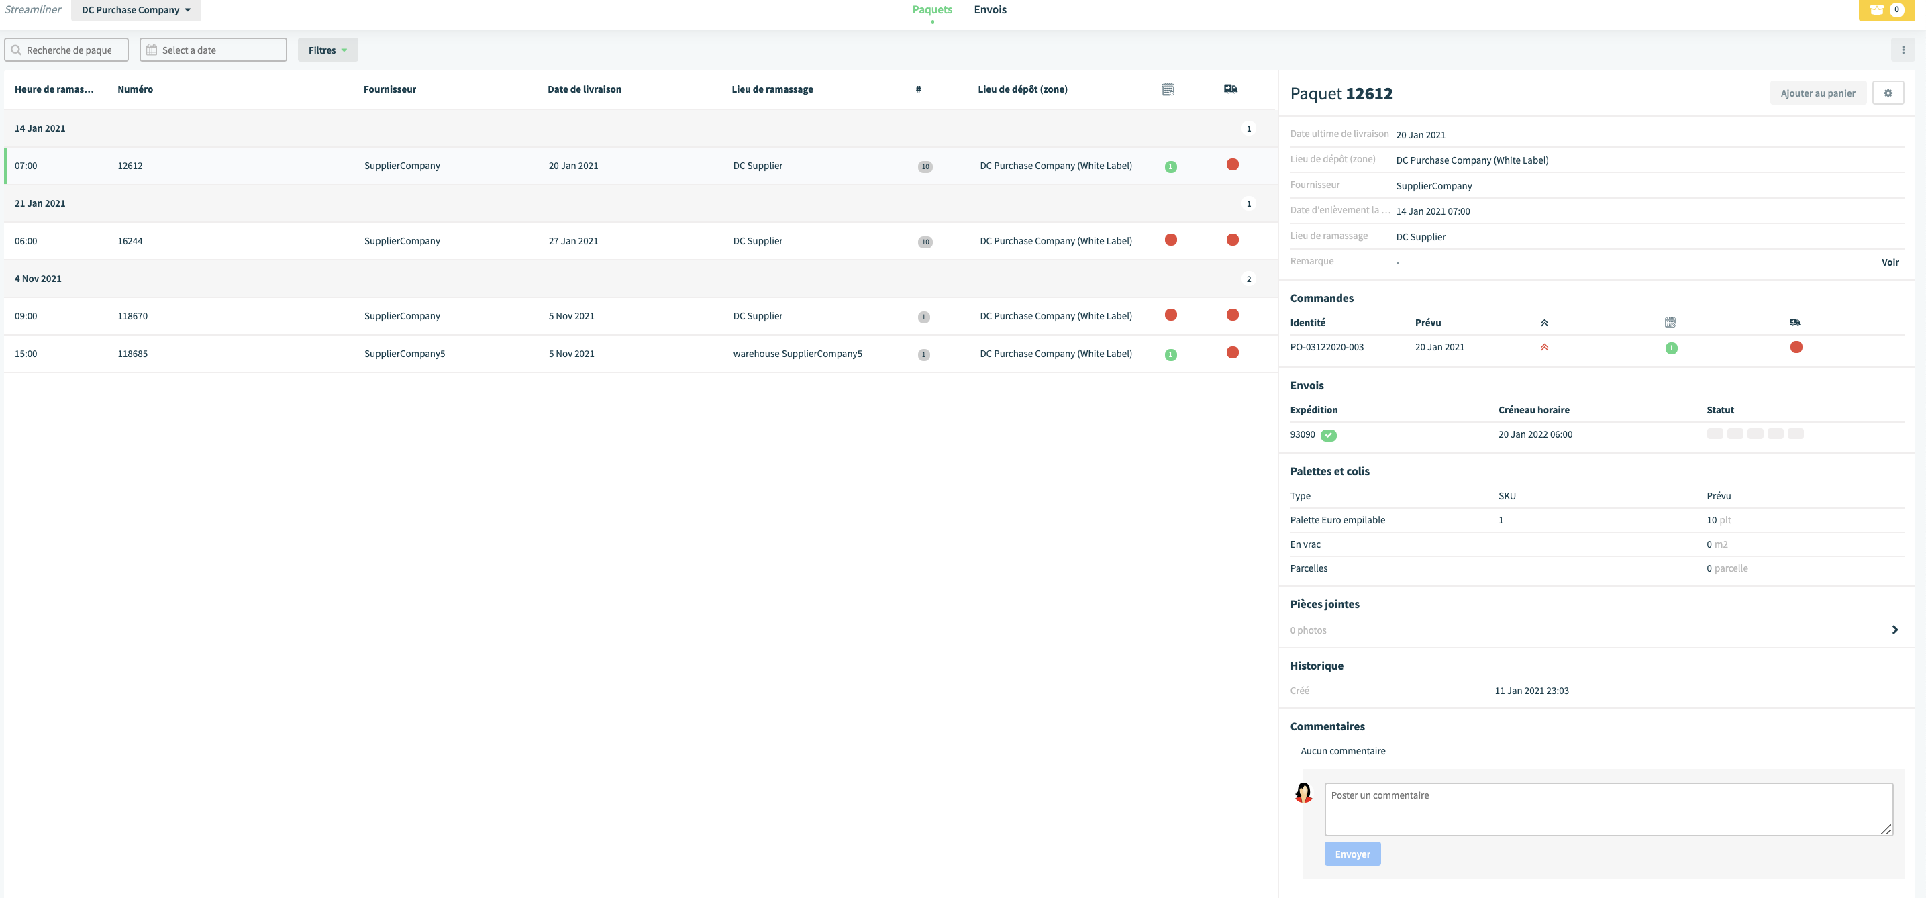Viewport: 1926px width, 898px height.
Task: Select package row 16244
Action: (640, 241)
